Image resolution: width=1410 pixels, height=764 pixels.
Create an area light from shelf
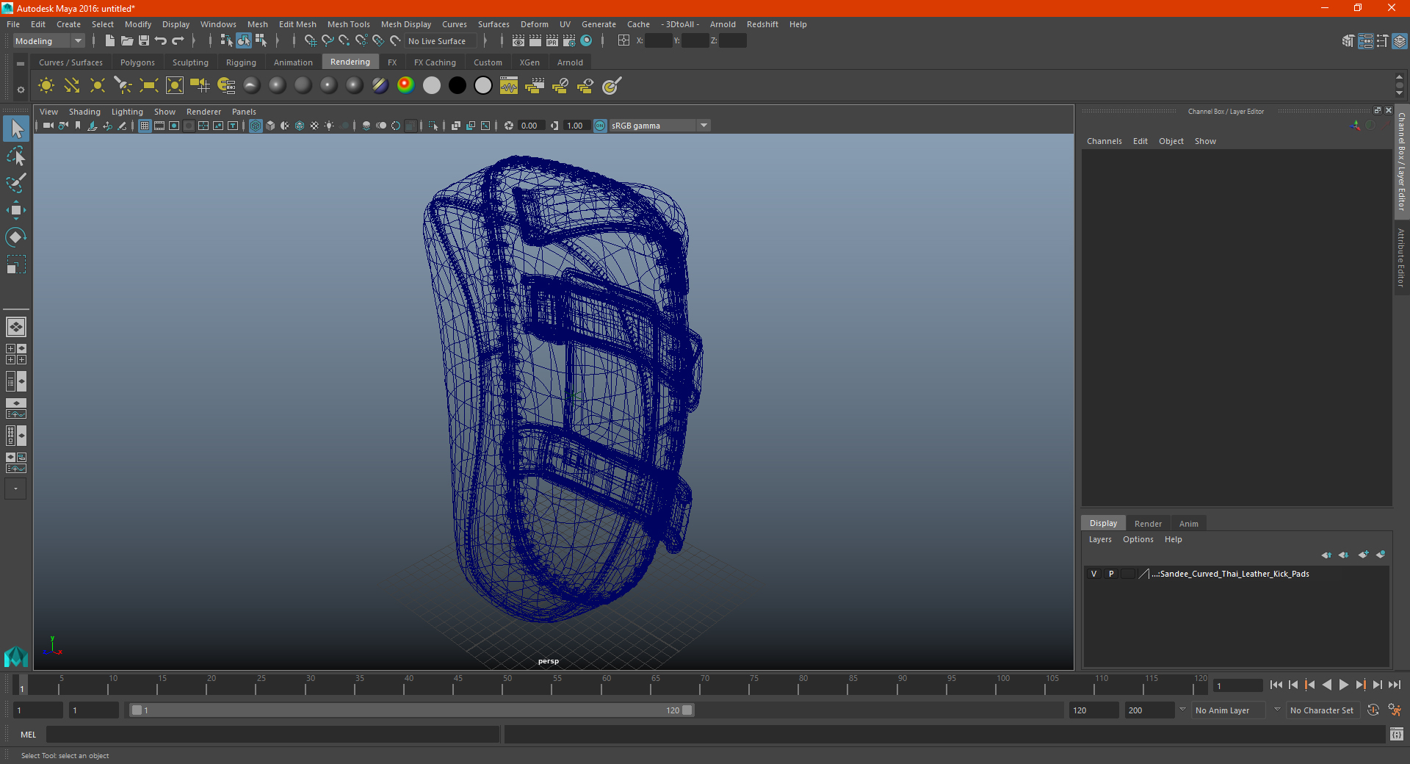pyautogui.click(x=149, y=86)
